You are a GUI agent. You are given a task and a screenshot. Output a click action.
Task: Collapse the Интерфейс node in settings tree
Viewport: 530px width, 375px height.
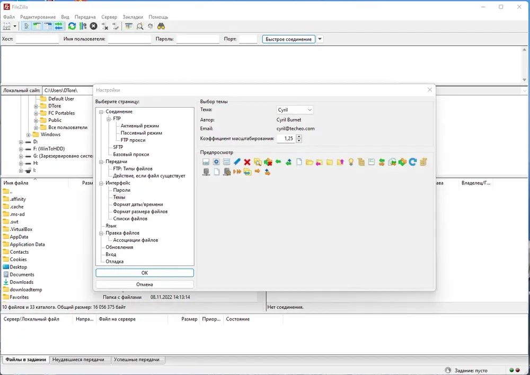pos(101,183)
